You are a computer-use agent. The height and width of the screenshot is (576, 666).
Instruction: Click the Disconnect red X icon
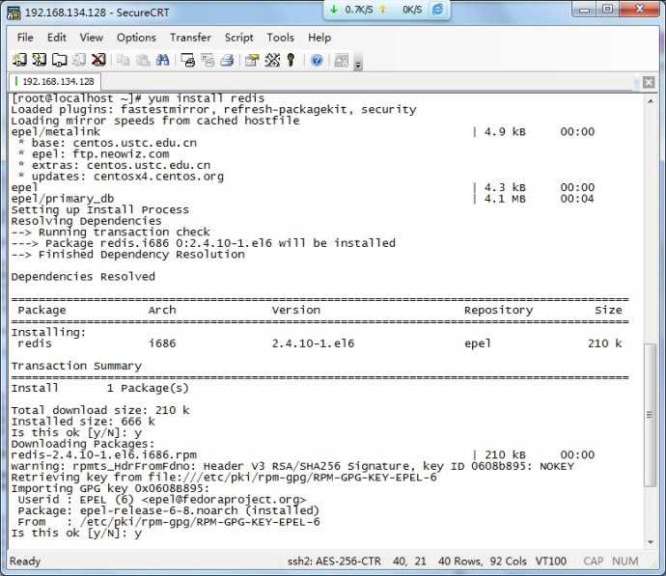[98, 60]
